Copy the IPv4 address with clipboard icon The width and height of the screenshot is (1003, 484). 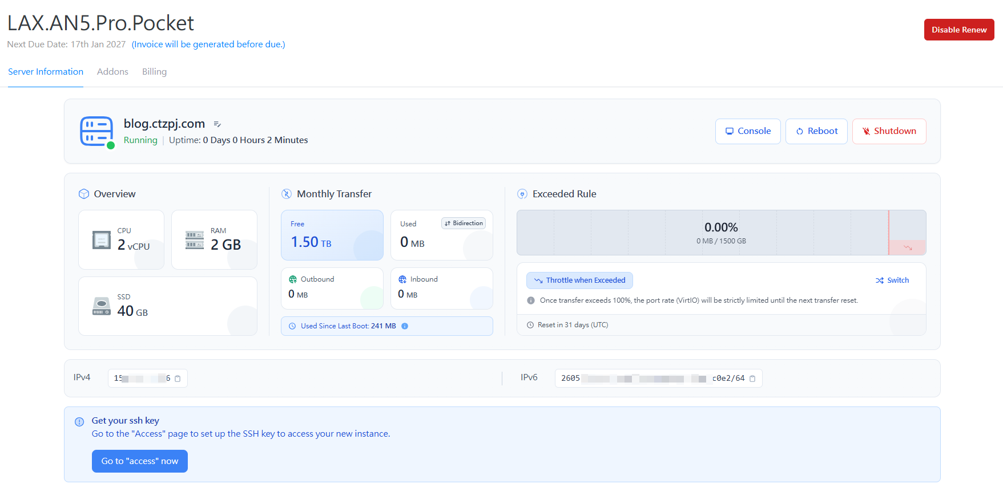point(178,379)
